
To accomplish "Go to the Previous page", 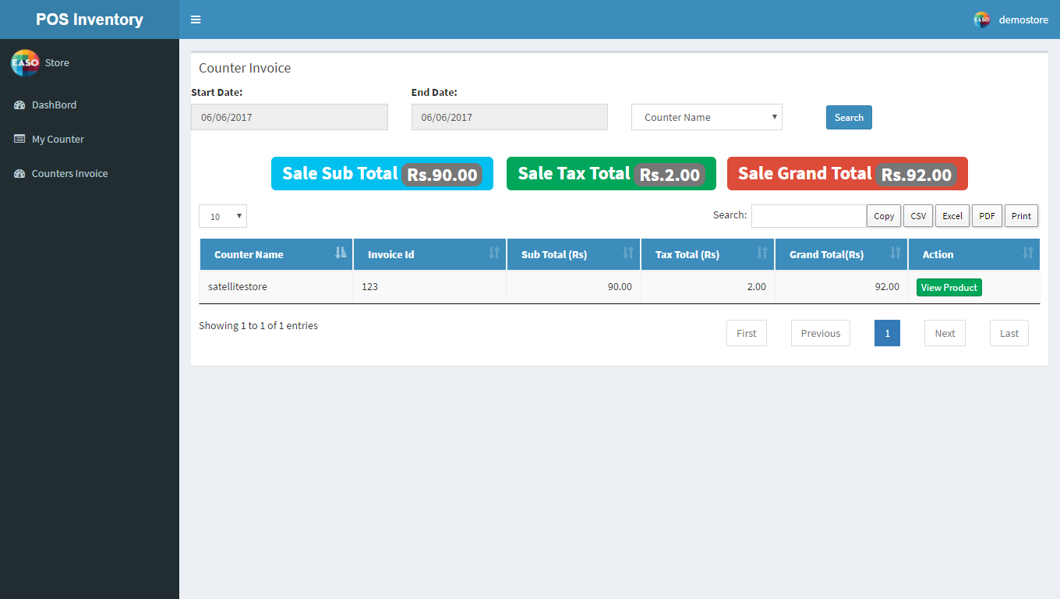I will click(821, 333).
